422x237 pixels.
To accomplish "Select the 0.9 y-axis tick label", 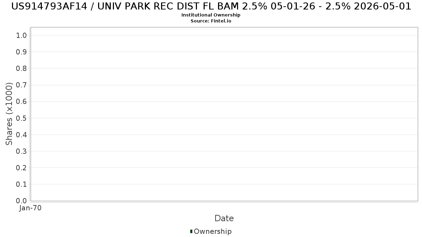I will pos(21,52).
